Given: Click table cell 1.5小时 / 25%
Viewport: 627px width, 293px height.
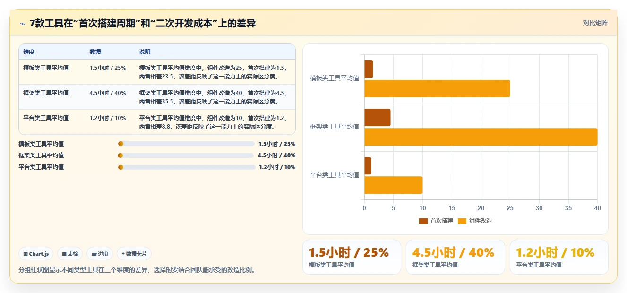Looking at the screenshot, I should point(108,68).
